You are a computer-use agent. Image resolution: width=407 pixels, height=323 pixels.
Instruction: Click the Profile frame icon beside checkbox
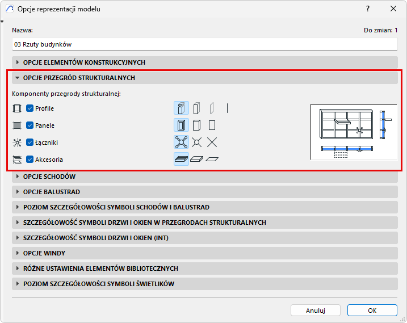click(17, 108)
